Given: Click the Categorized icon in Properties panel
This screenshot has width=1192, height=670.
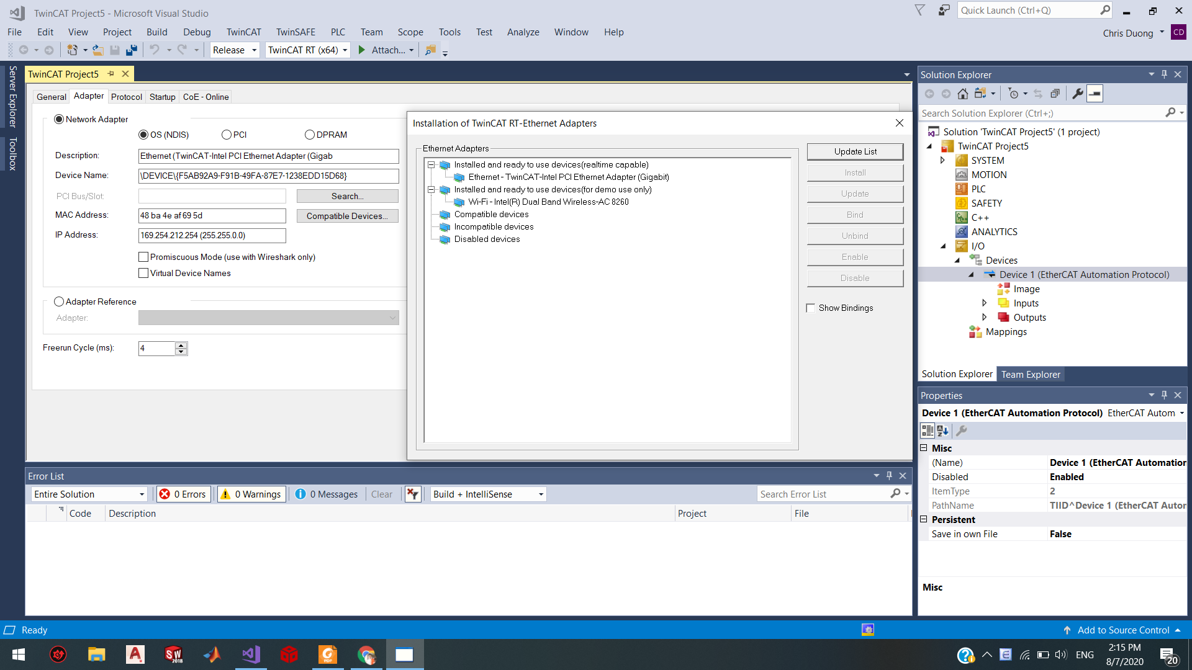Looking at the screenshot, I should point(928,431).
